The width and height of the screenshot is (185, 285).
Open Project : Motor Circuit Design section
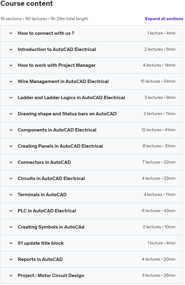51,276
